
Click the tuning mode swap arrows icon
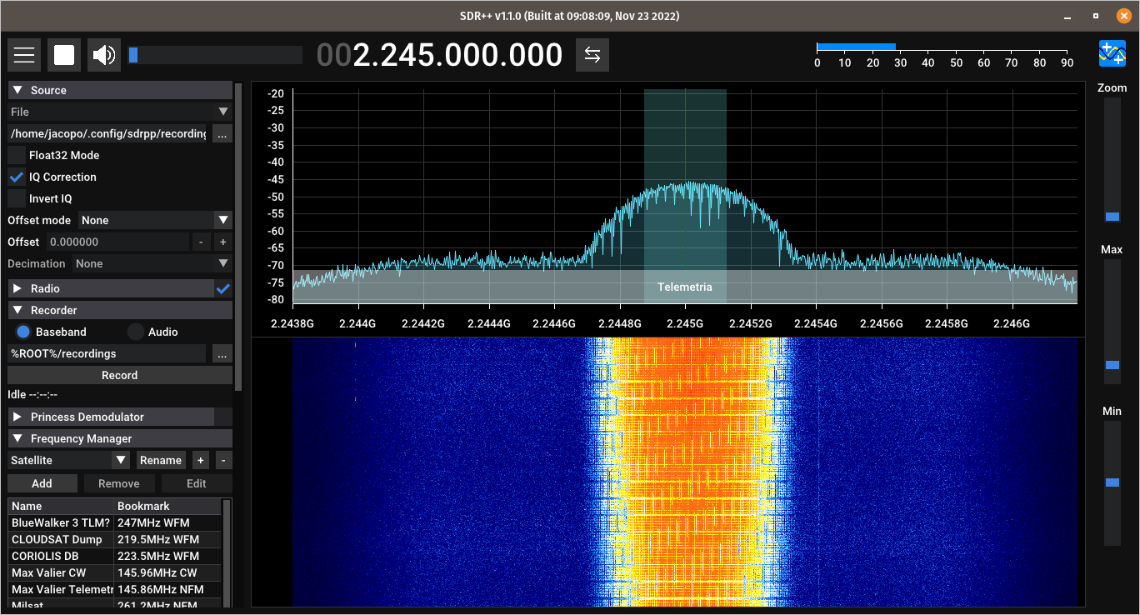592,55
